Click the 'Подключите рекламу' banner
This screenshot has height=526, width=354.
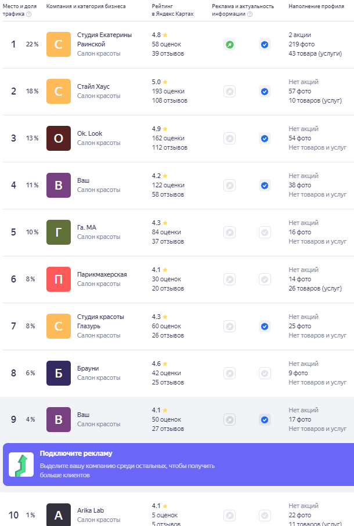click(178, 465)
